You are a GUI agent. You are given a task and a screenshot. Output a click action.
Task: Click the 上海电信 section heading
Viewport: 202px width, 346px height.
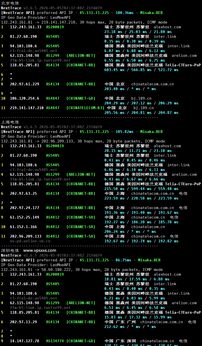tap(10, 122)
